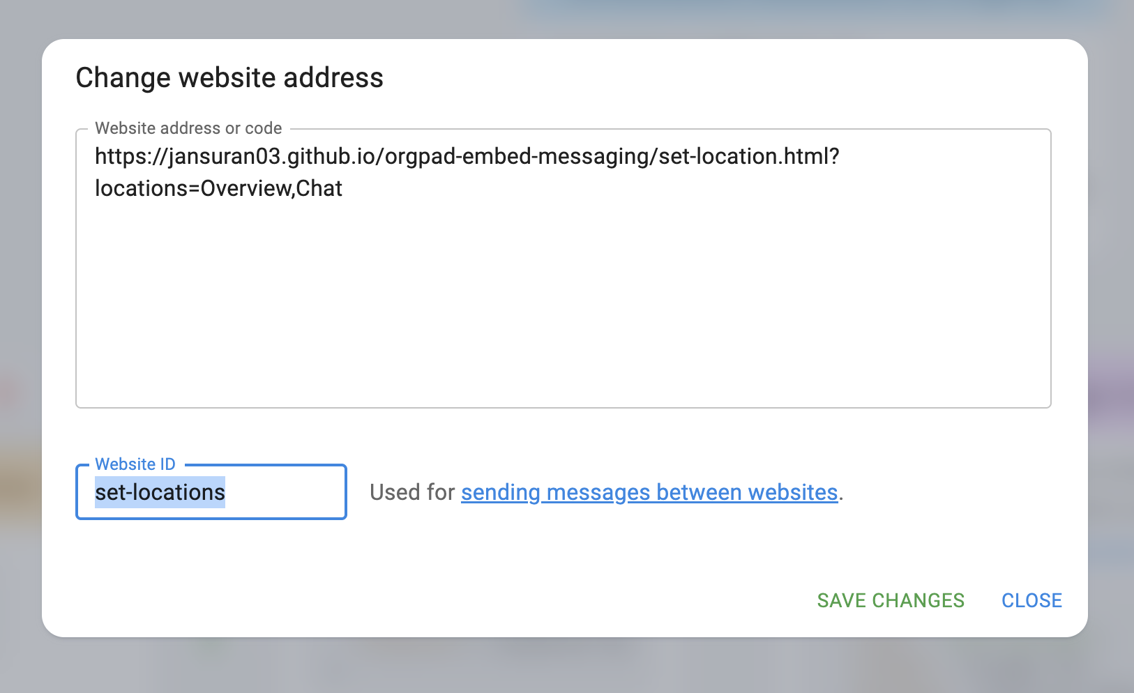Close the Change website address dialog
Screen dimensions: 1134x693
pos(1031,600)
